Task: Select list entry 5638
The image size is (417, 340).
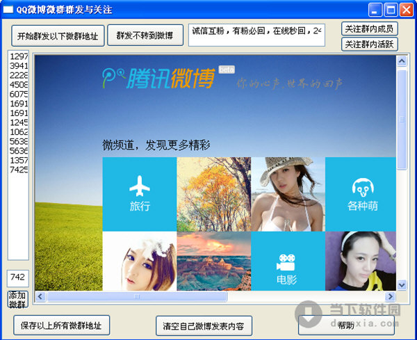Action: click(x=19, y=141)
